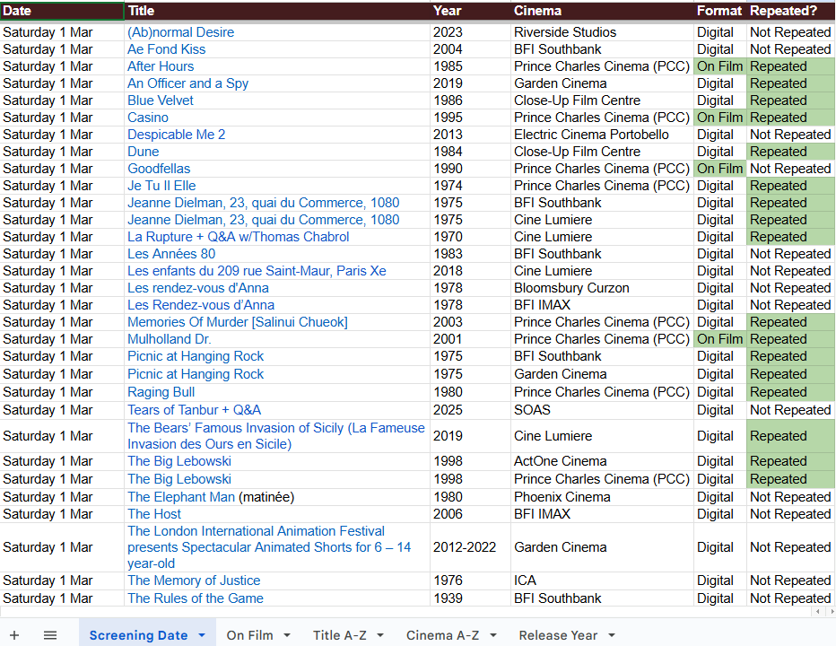Open Cinema A-Z tab dropdown arrow
The image size is (836, 646).
pos(493,635)
